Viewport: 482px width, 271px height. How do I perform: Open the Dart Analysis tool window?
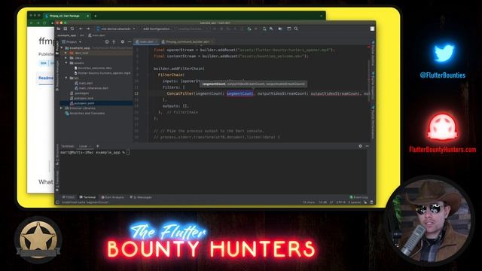pyautogui.click(x=112, y=197)
